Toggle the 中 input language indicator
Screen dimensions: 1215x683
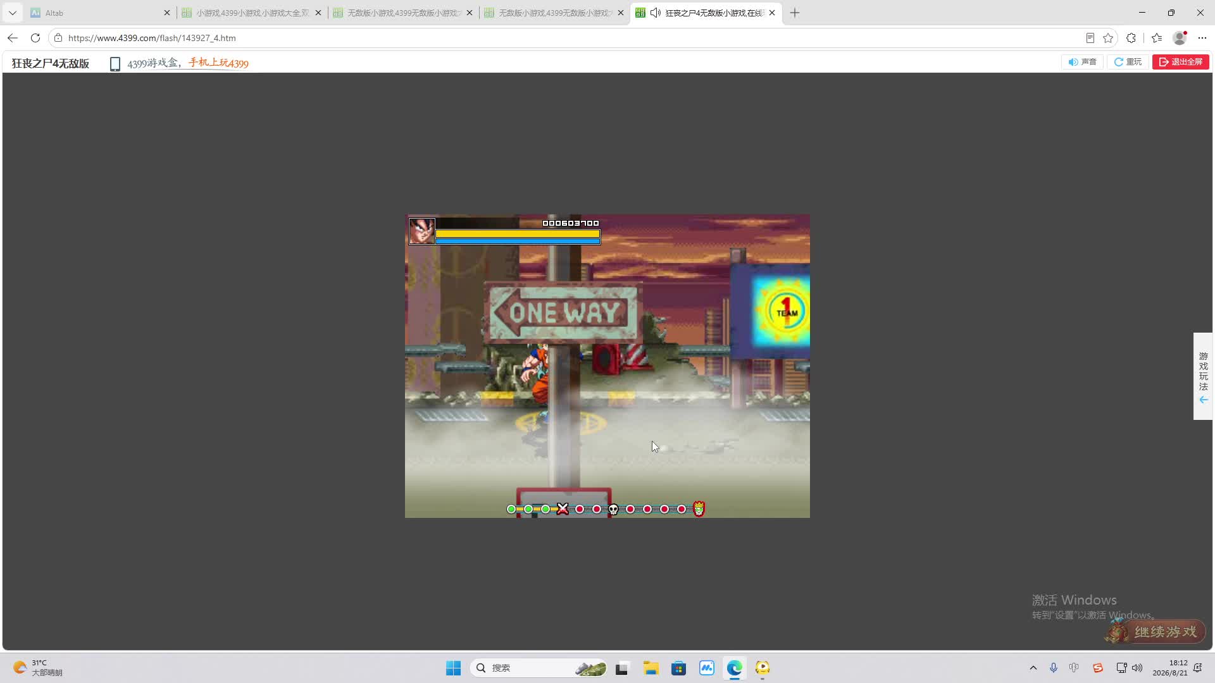coord(1074,668)
